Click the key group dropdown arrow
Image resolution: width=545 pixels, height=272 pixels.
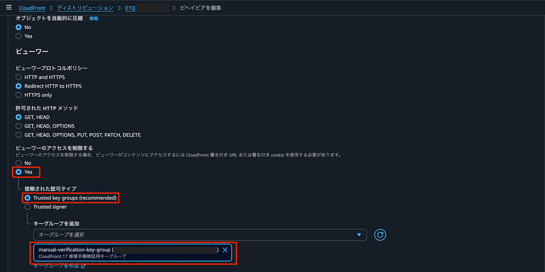click(359, 235)
